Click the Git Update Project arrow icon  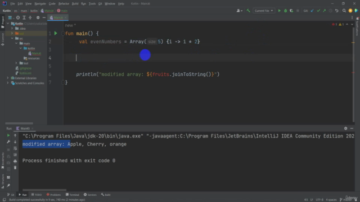click(312, 11)
